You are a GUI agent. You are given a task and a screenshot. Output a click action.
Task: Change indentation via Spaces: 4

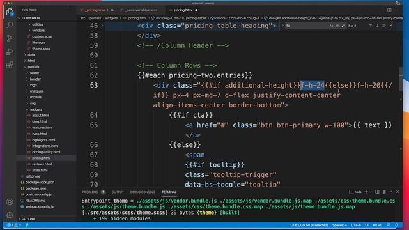339,225
